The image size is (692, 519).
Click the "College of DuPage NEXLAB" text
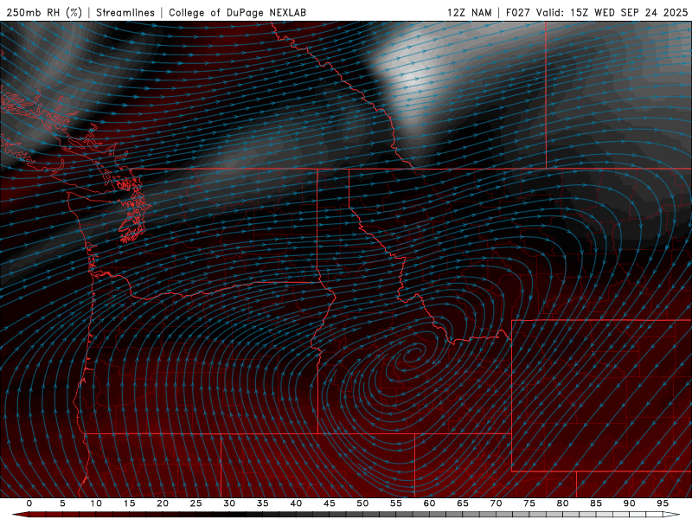click(x=237, y=12)
